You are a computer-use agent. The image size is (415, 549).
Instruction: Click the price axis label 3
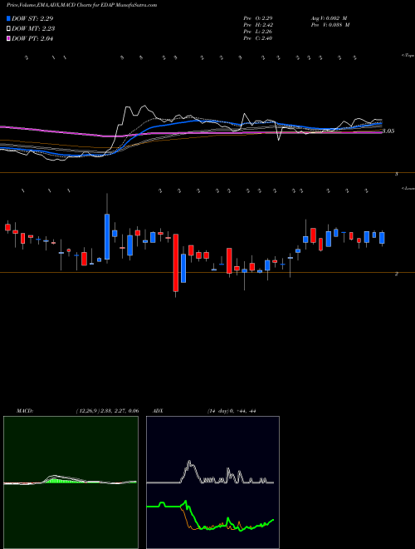click(x=396, y=174)
